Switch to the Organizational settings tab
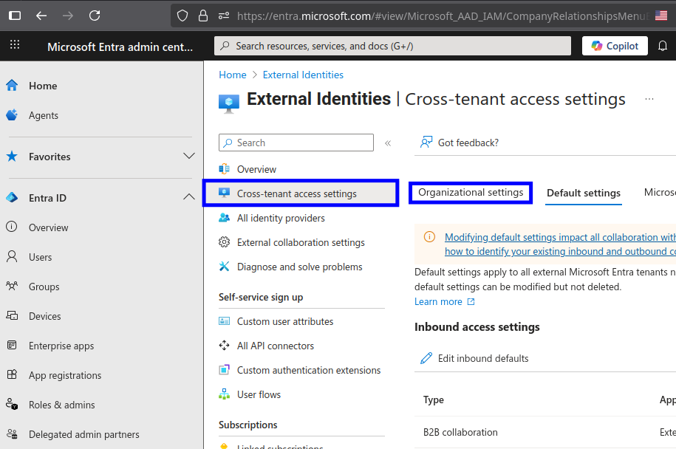The height and width of the screenshot is (449, 676). (x=471, y=193)
